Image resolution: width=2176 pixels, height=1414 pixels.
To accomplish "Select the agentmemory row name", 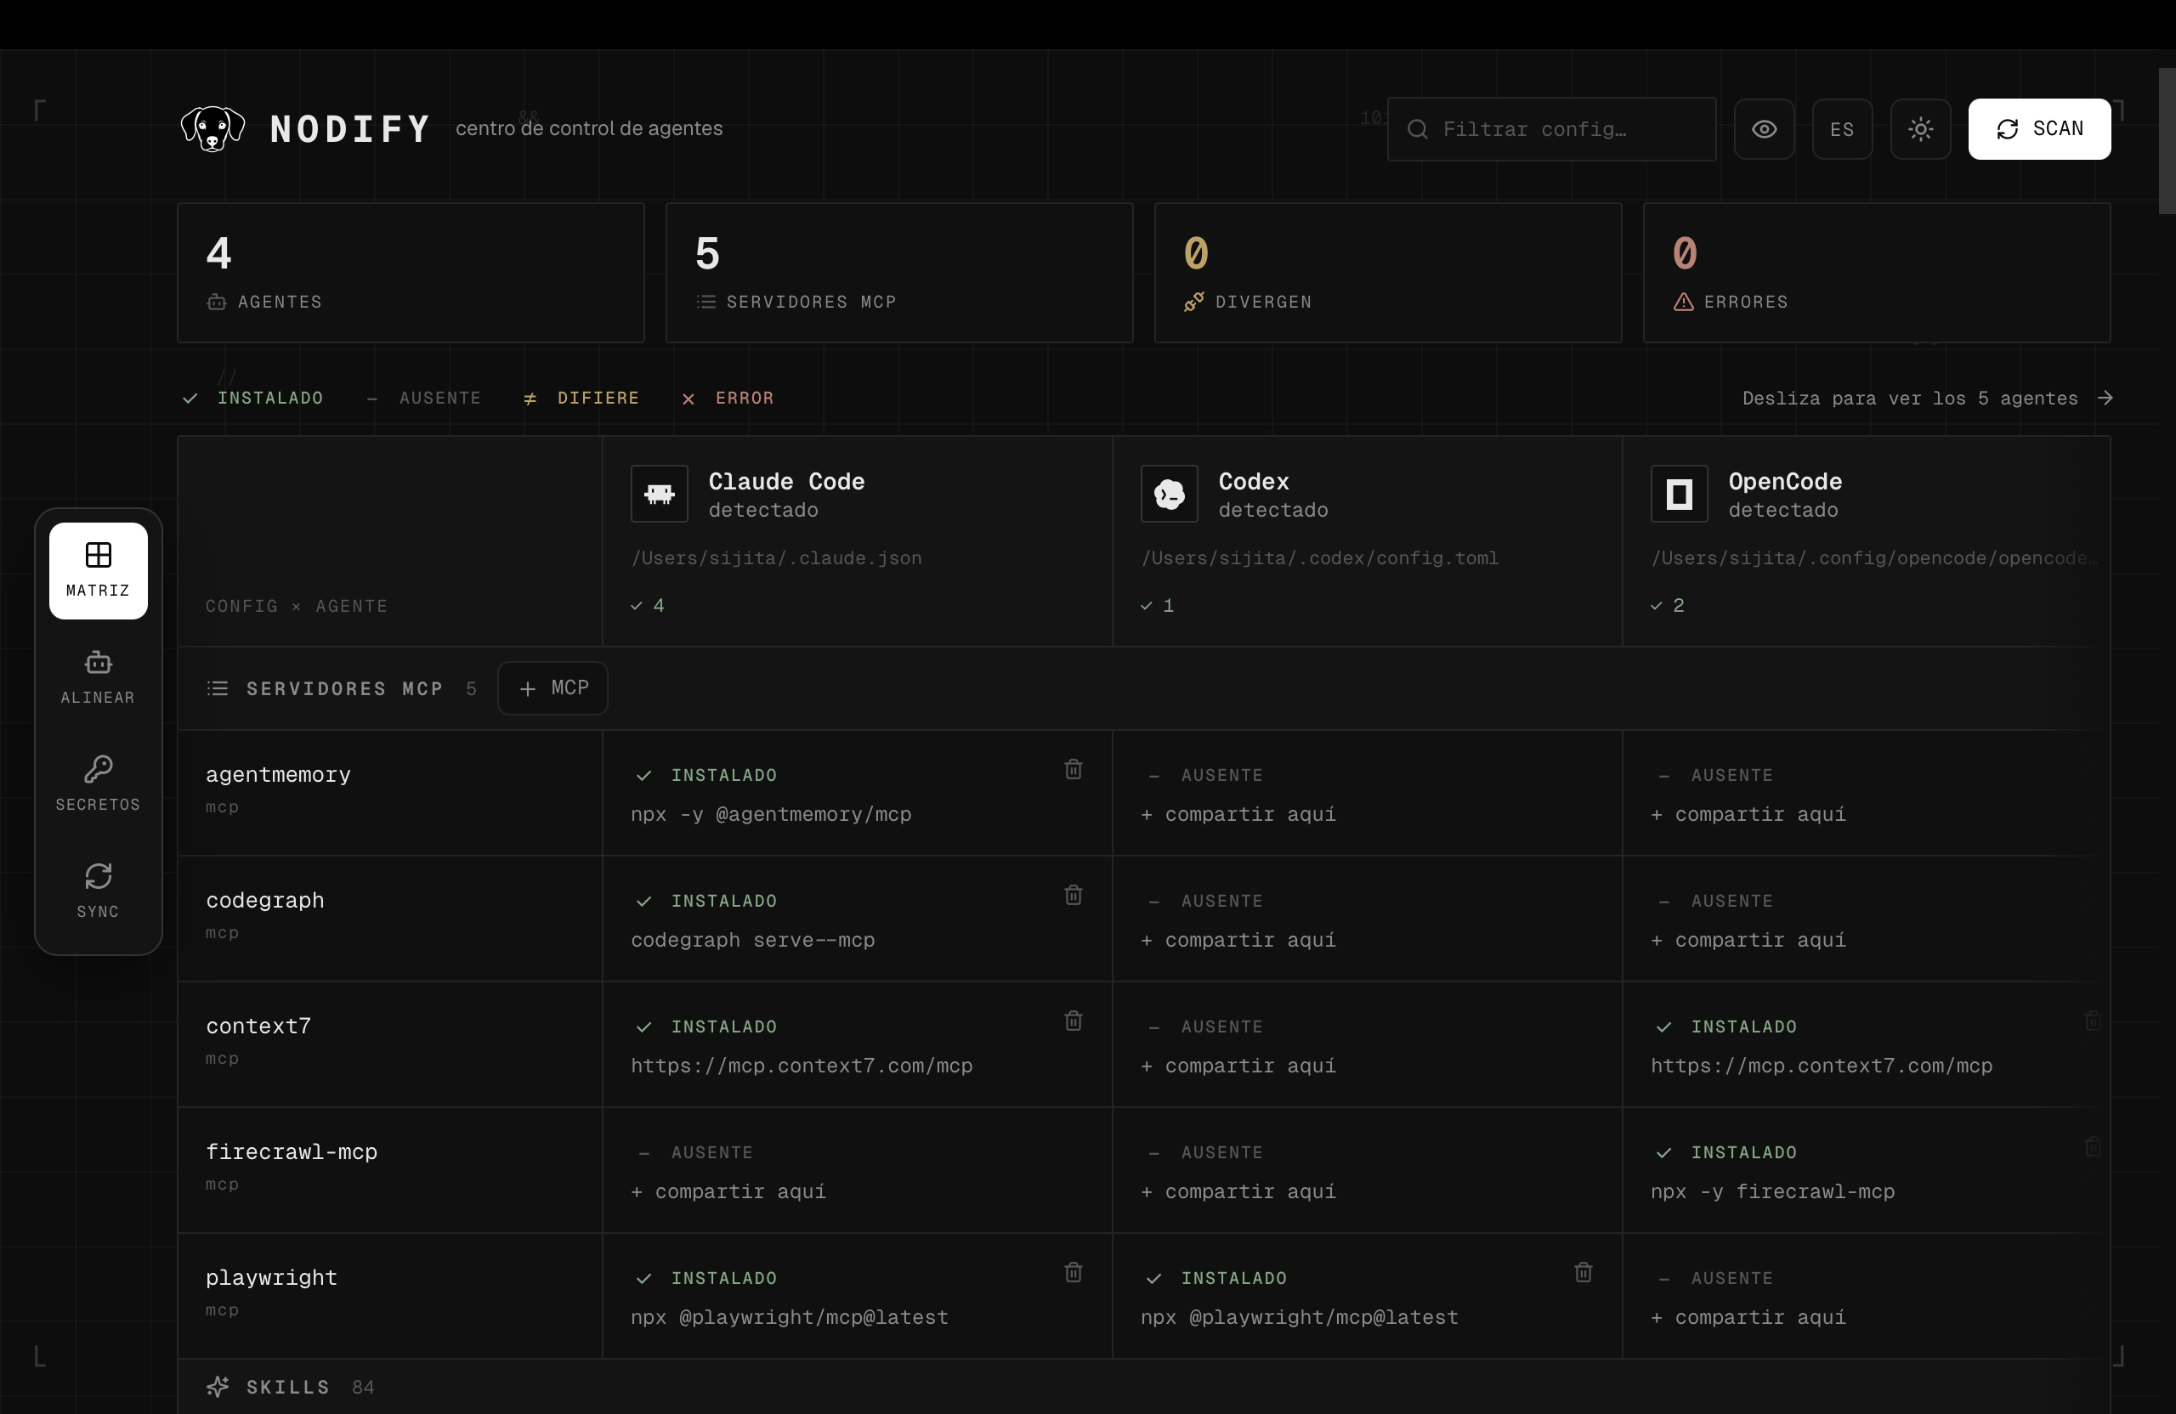I will click(x=278, y=774).
